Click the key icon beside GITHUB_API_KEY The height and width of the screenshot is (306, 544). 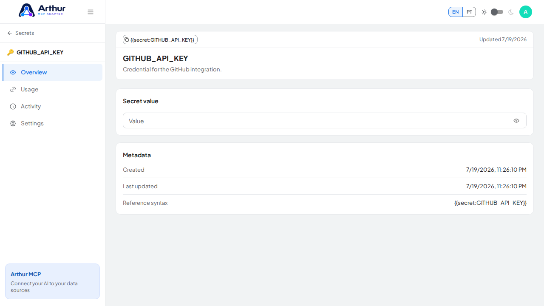click(x=10, y=53)
